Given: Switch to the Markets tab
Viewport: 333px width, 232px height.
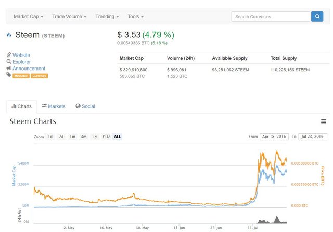Looking at the screenshot, I should (x=54, y=106).
